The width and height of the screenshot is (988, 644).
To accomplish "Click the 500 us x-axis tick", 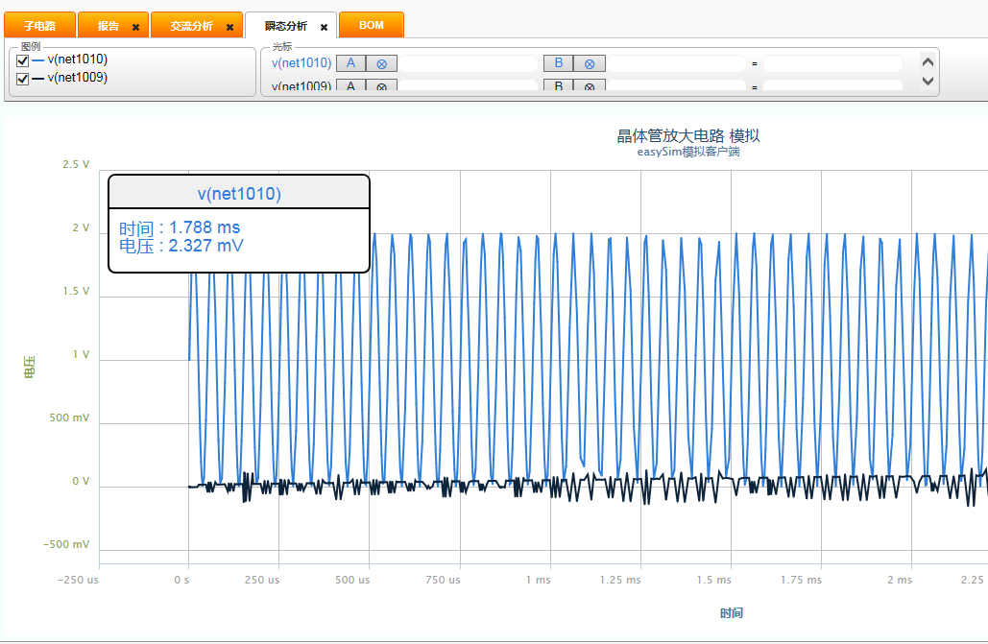I will tap(352, 580).
